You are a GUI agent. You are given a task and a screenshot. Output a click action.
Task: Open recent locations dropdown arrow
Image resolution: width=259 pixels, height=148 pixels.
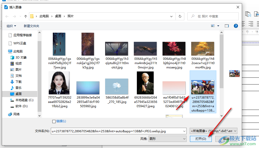[20, 16]
